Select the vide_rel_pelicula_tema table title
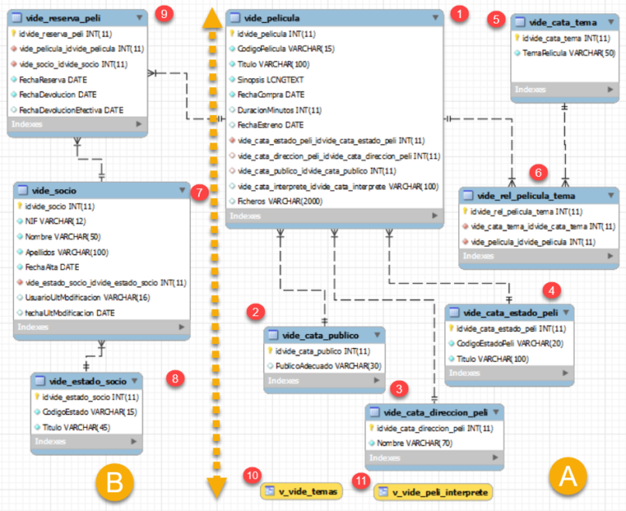Image resolution: width=626 pixels, height=511 pixels. (x=526, y=196)
